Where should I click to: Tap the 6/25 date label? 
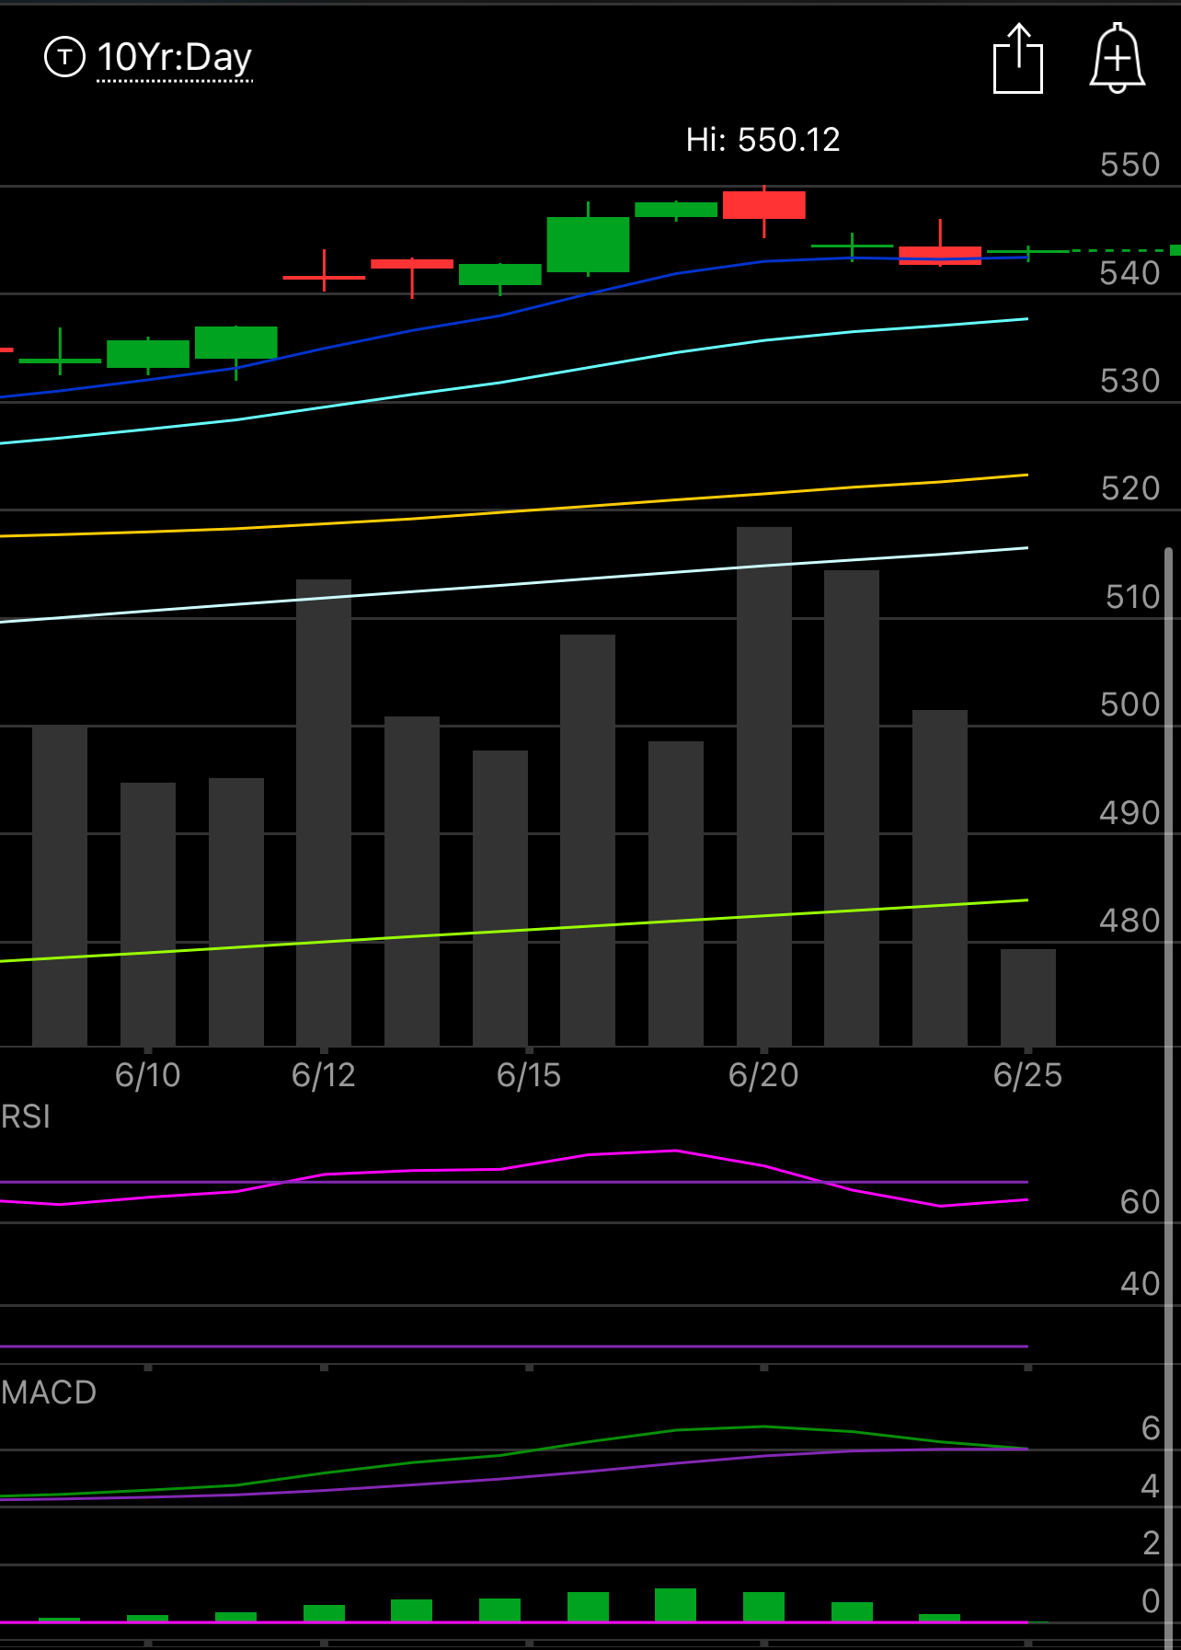click(1027, 1075)
